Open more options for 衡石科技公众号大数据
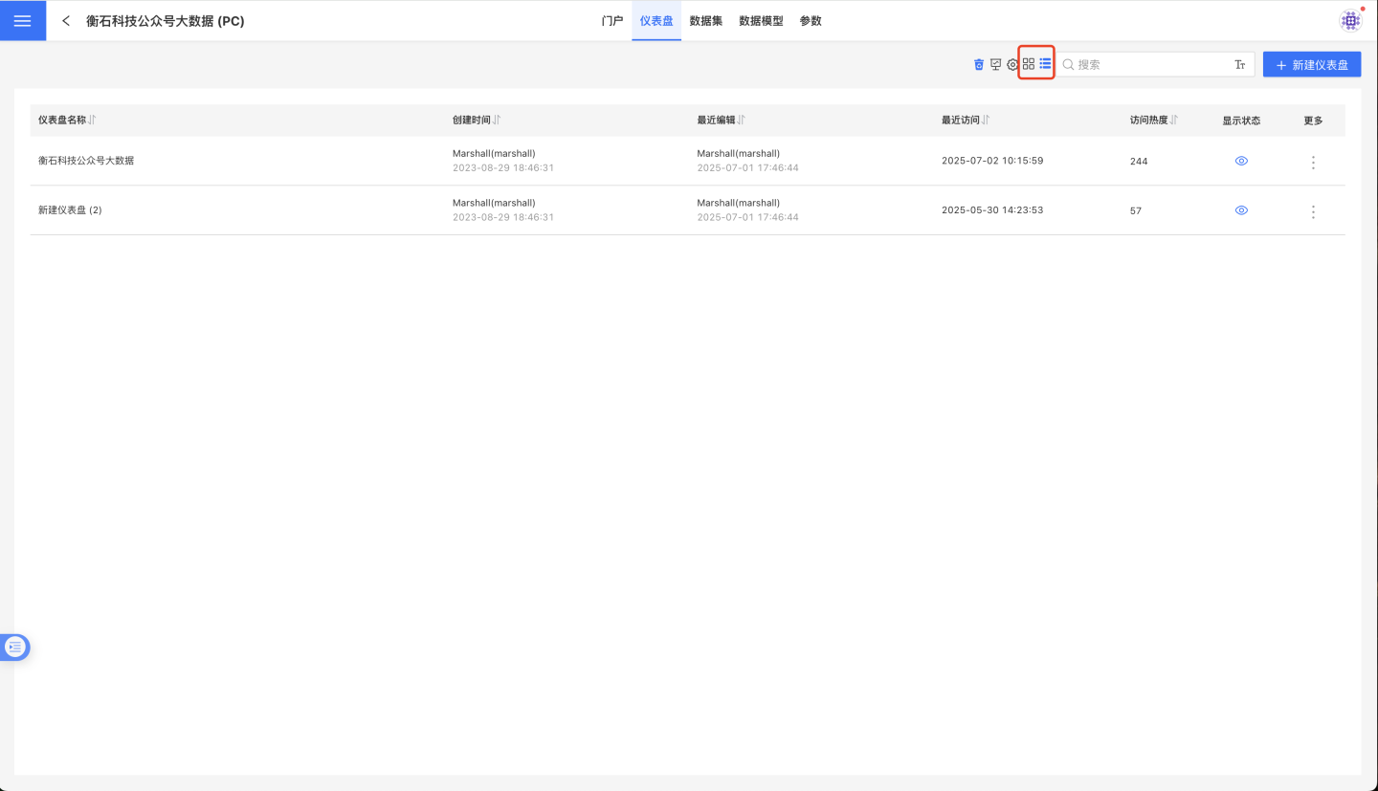This screenshot has height=791, width=1378. tap(1313, 163)
